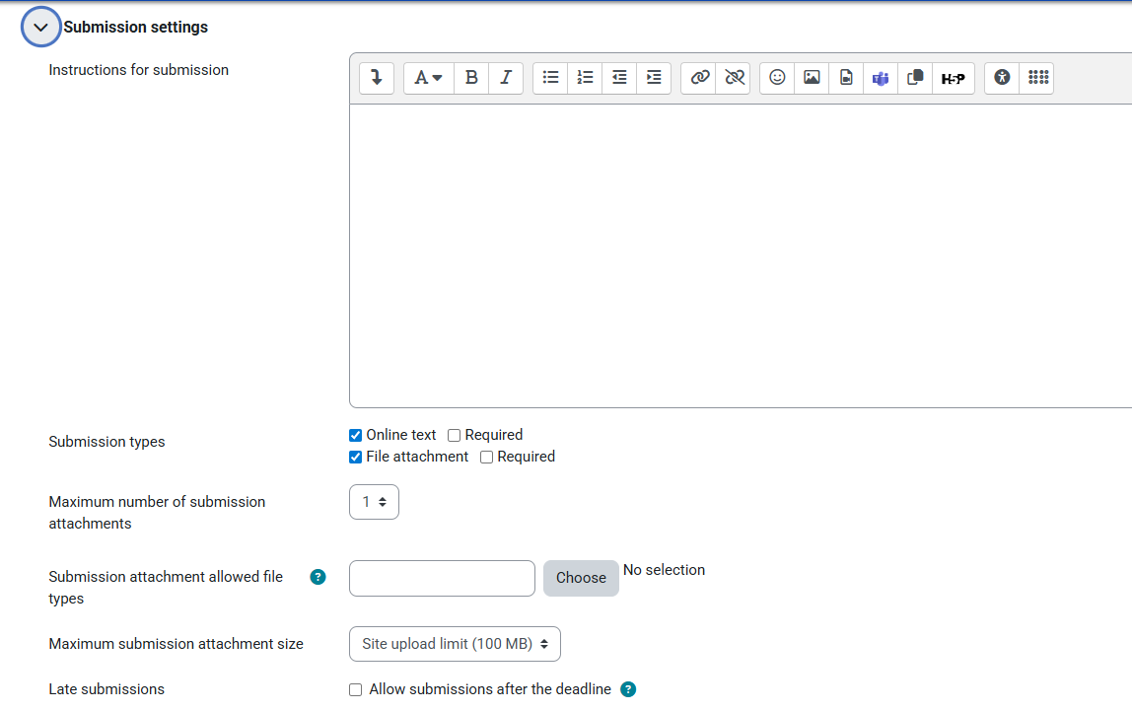Enable Allow submissions after the deadline
Screen dimensions: 1132x711
click(356, 690)
